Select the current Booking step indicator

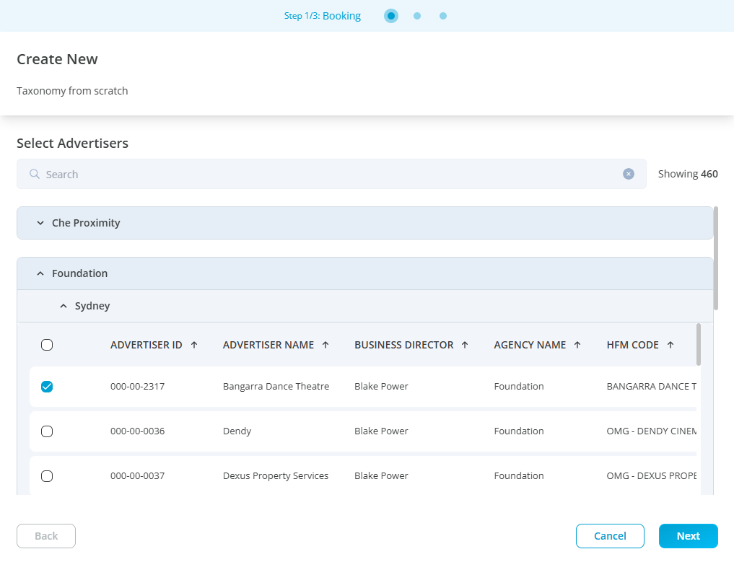(391, 16)
